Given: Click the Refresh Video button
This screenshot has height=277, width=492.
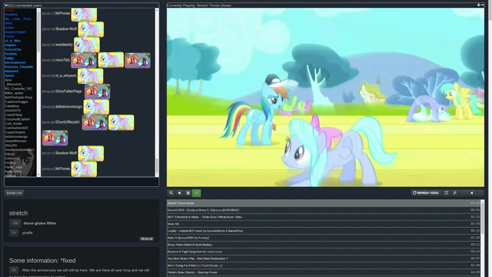Looking at the screenshot, I should 426,193.
